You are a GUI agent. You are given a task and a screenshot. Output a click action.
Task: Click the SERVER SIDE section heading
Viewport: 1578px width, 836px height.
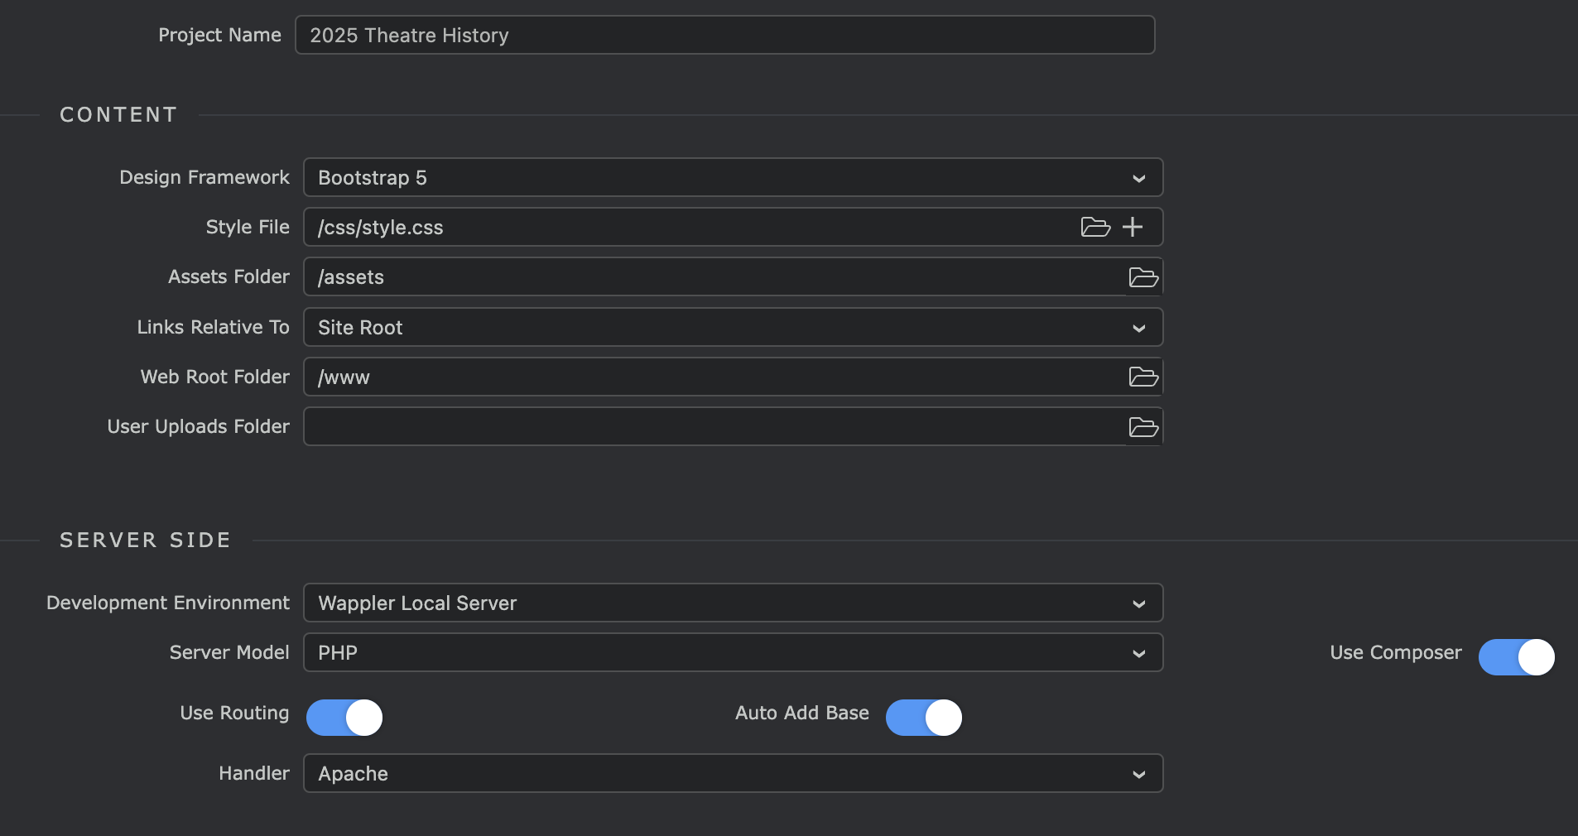click(x=145, y=541)
